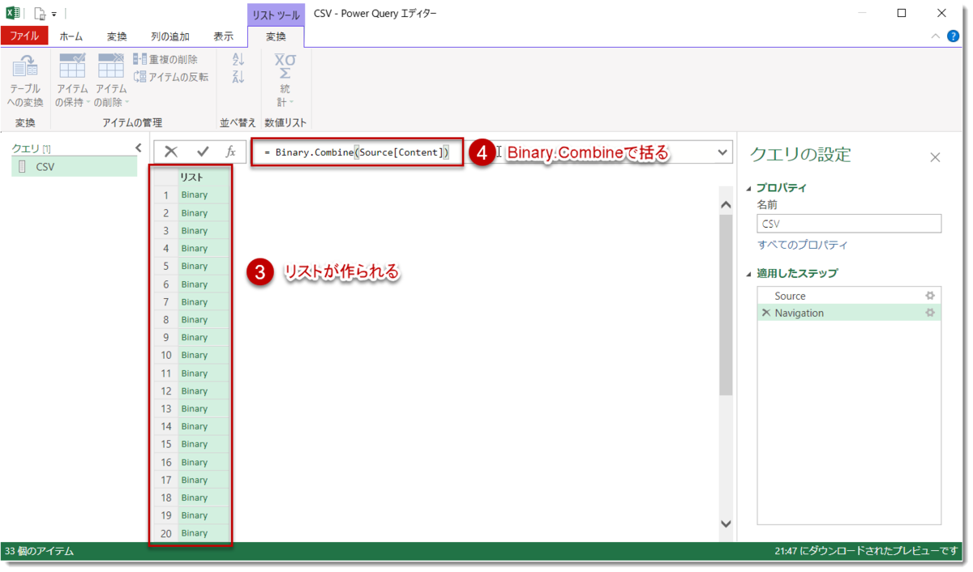The height and width of the screenshot is (572, 973).
Task: Click the Reverse Items (アイテムの反転) button
Action: 170,76
